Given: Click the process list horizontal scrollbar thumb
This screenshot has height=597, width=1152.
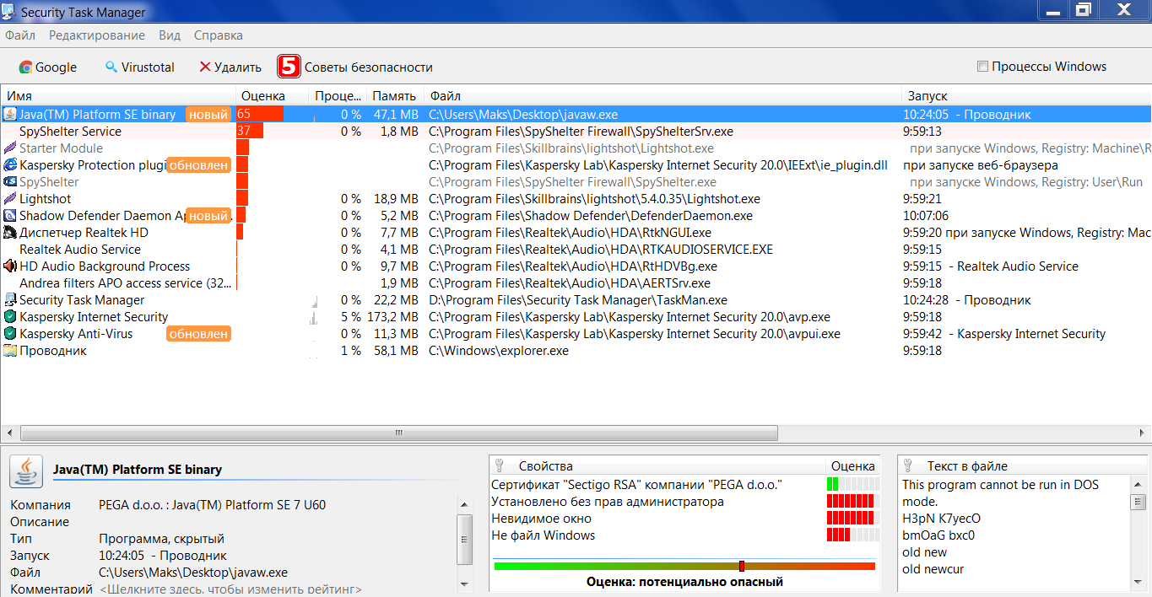Looking at the screenshot, I should (398, 433).
